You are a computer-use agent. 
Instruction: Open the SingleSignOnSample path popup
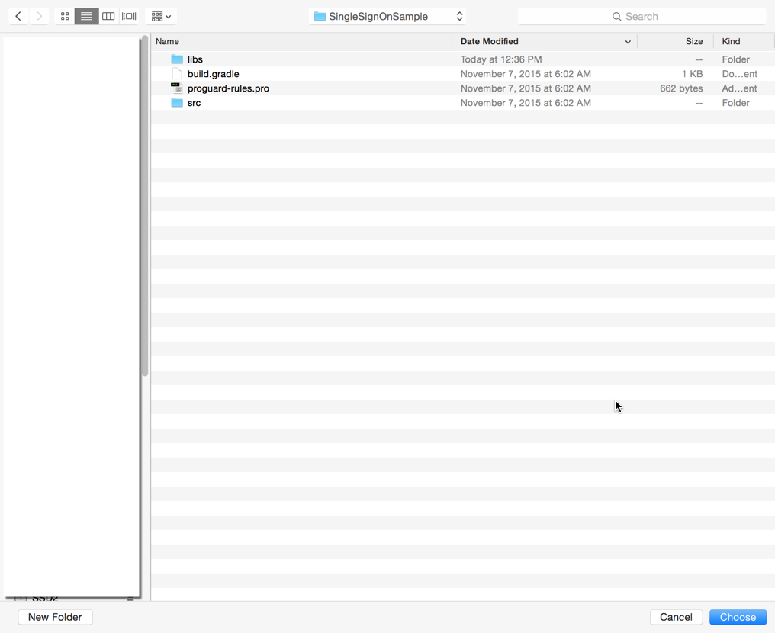tap(387, 16)
